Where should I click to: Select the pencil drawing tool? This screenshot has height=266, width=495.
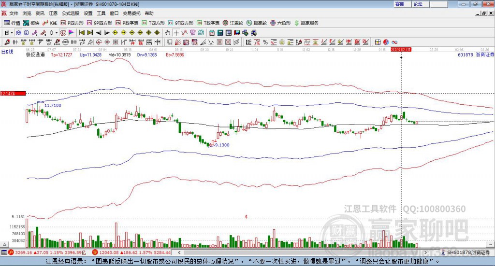click(x=7, y=42)
